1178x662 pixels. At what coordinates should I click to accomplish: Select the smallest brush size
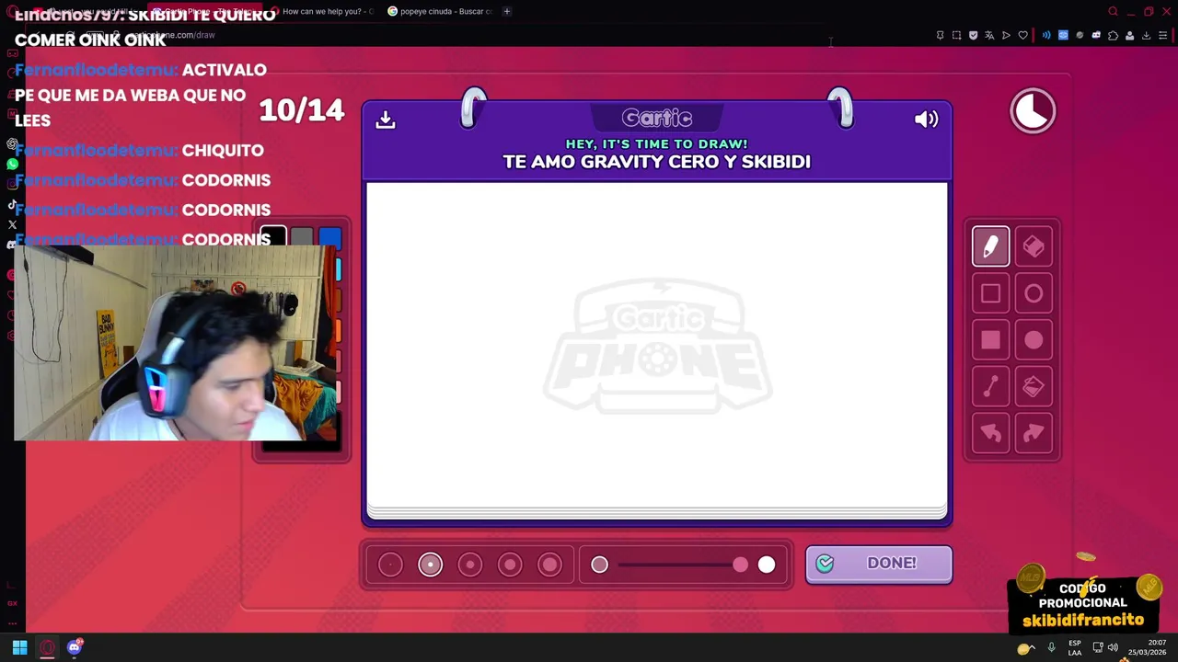(390, 565)
